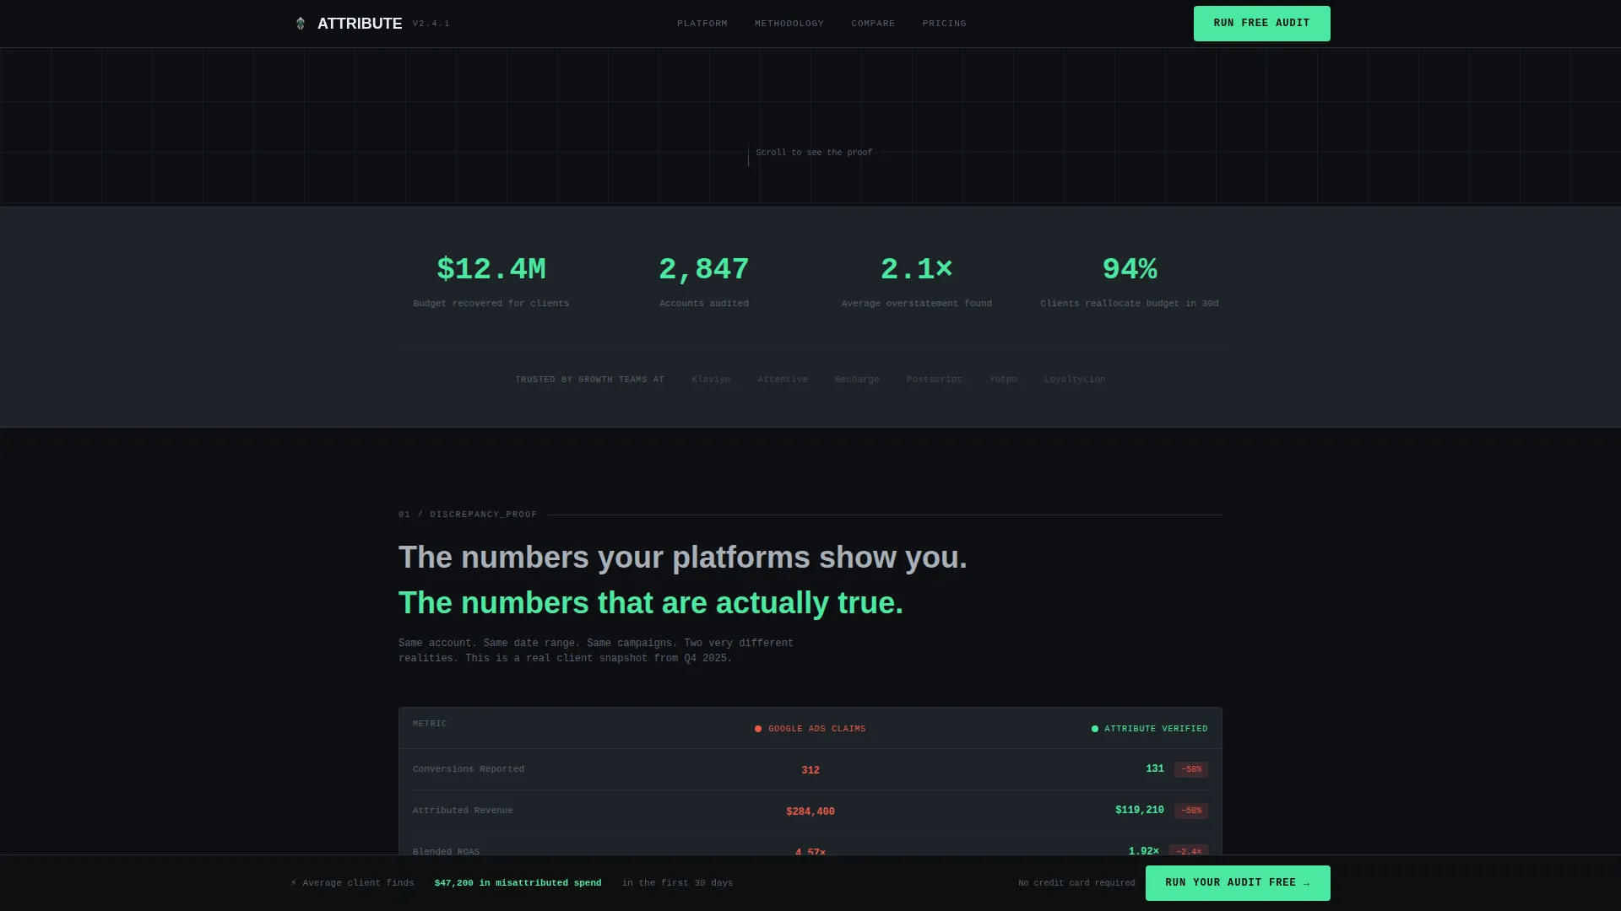Click 'The numbers that are actually true' heading
This screenshot has width=1621, height=911.
coord(651,603)
